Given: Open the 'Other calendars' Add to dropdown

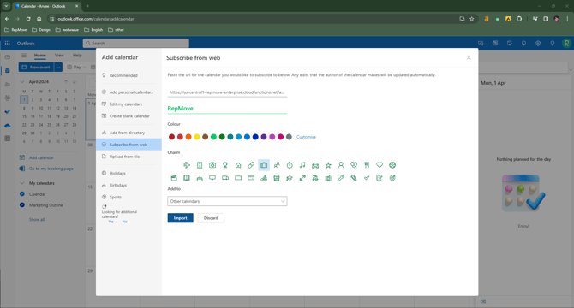Looking at the screenshot, I should click(227, 201).
